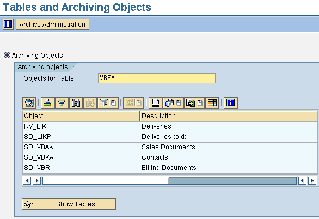Click the blue info icon beside Archive Administration
This screenshot has height=219, width=319.
click(x=8, y=24)
